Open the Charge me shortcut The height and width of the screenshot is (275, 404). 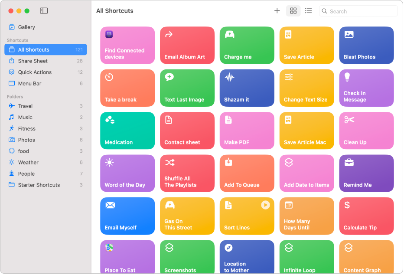[x=247, y=45]
